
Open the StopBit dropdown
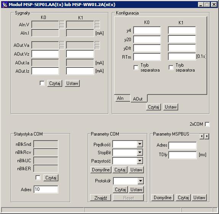(x=140, y=152)
